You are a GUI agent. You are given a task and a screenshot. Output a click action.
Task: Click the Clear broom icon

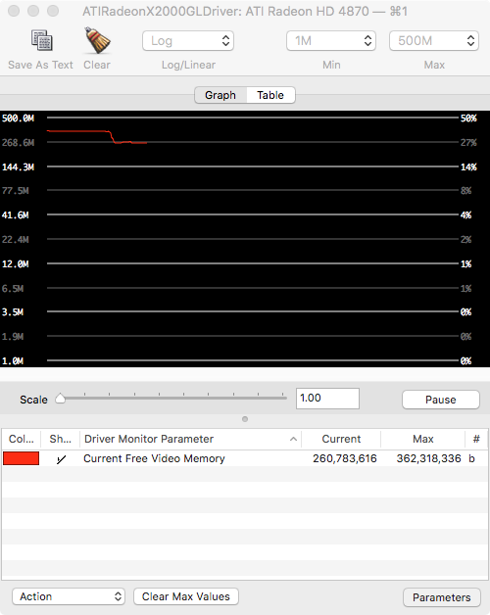pyautogui.click(x=97, y=40)
